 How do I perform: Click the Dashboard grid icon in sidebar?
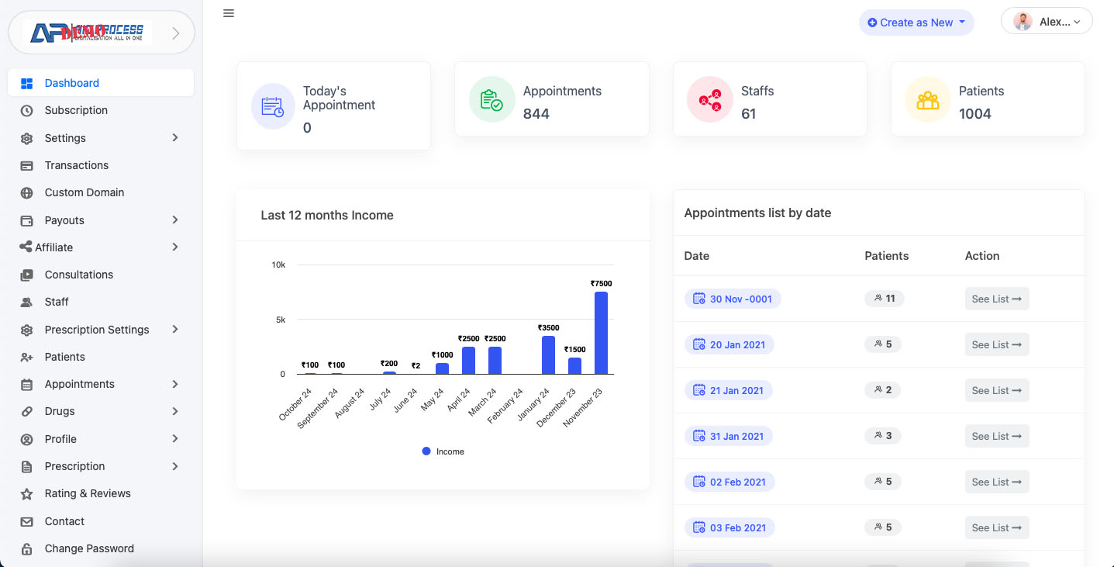tap(27, 84)
